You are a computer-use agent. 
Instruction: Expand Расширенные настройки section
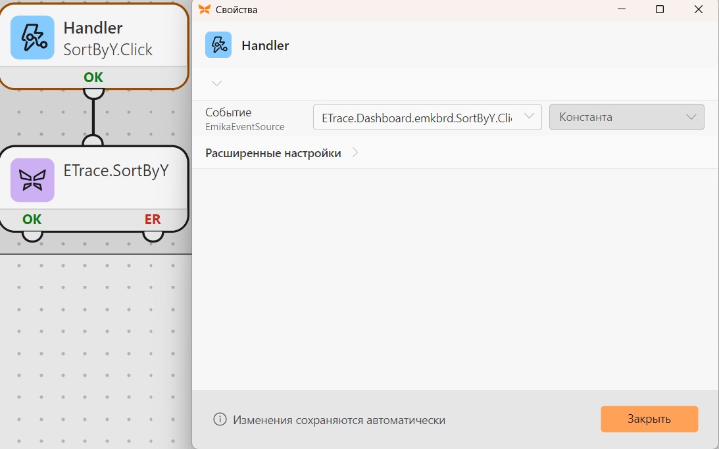point(282,153)
